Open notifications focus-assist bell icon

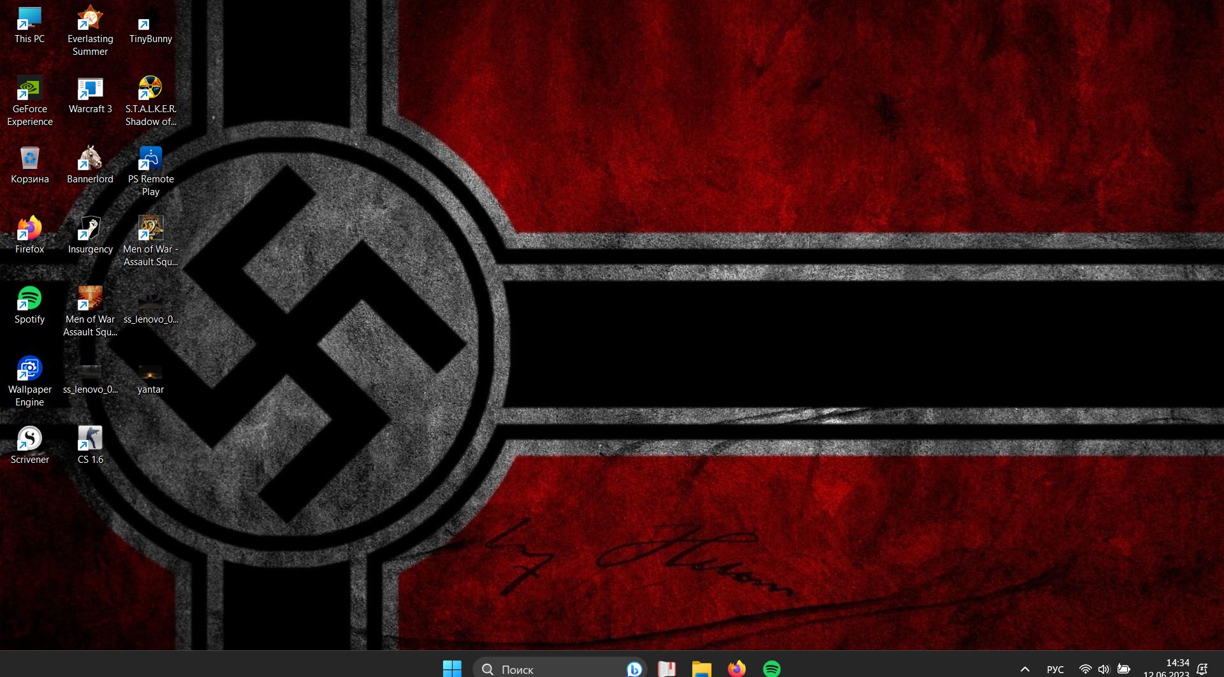[x=1202, y=669]
